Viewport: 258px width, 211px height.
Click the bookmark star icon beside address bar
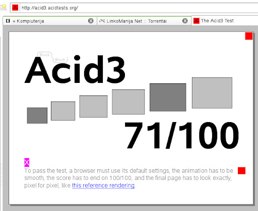[x=4, y=8]
